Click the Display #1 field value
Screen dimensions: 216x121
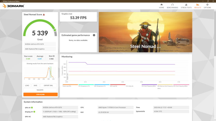tap(60, 112)
